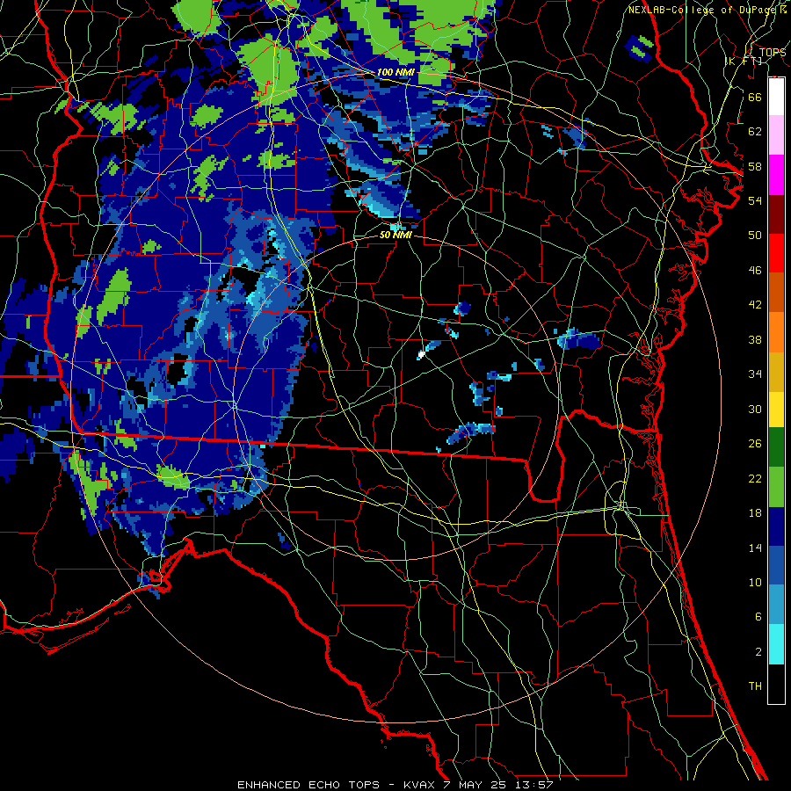Viewport: 791px width, 791px height.
Task: Click the legend value "26"
Action: 755,444
